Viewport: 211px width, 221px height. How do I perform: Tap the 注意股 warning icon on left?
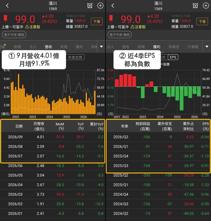27,27
